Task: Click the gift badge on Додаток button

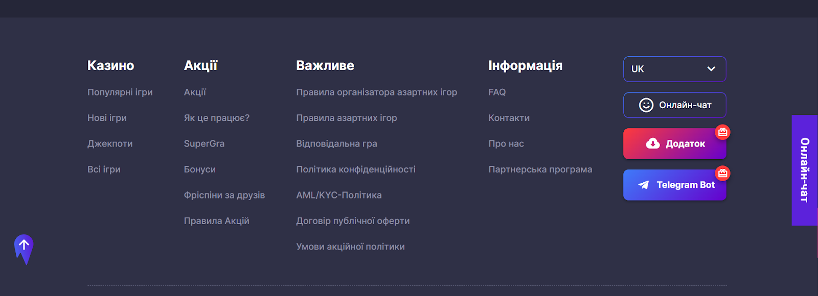Action: [x=722, y=132]
